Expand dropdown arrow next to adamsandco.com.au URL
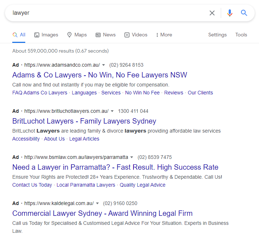The height and width of the screenshot is (236, 259). pos(104,65)
